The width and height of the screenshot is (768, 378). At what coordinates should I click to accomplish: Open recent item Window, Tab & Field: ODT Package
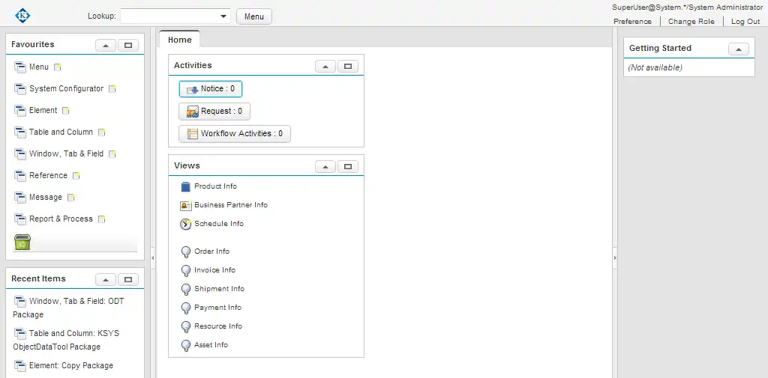click(x=68, y=308)
